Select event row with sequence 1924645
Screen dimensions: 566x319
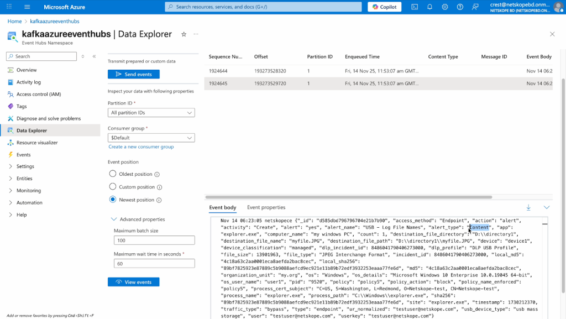point(378,83)
